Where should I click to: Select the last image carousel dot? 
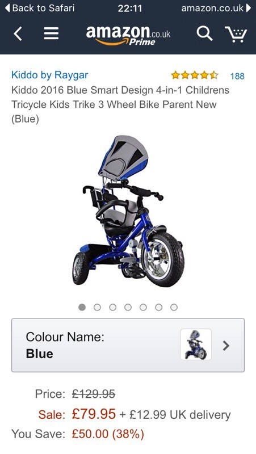174,307
